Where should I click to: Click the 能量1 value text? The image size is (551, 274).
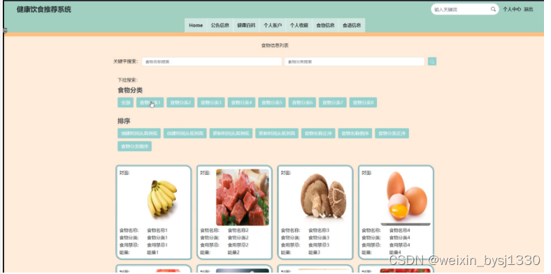point(153,252)
